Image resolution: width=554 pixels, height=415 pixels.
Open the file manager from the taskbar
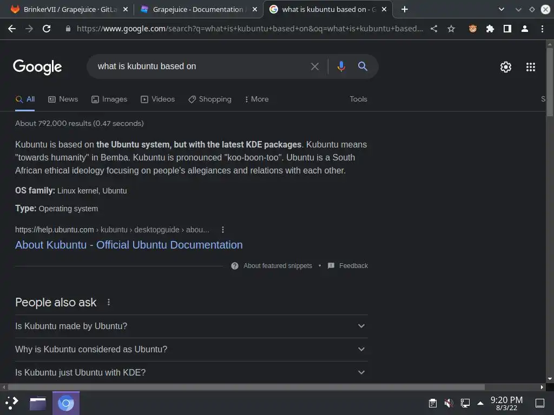click(38, 403)
